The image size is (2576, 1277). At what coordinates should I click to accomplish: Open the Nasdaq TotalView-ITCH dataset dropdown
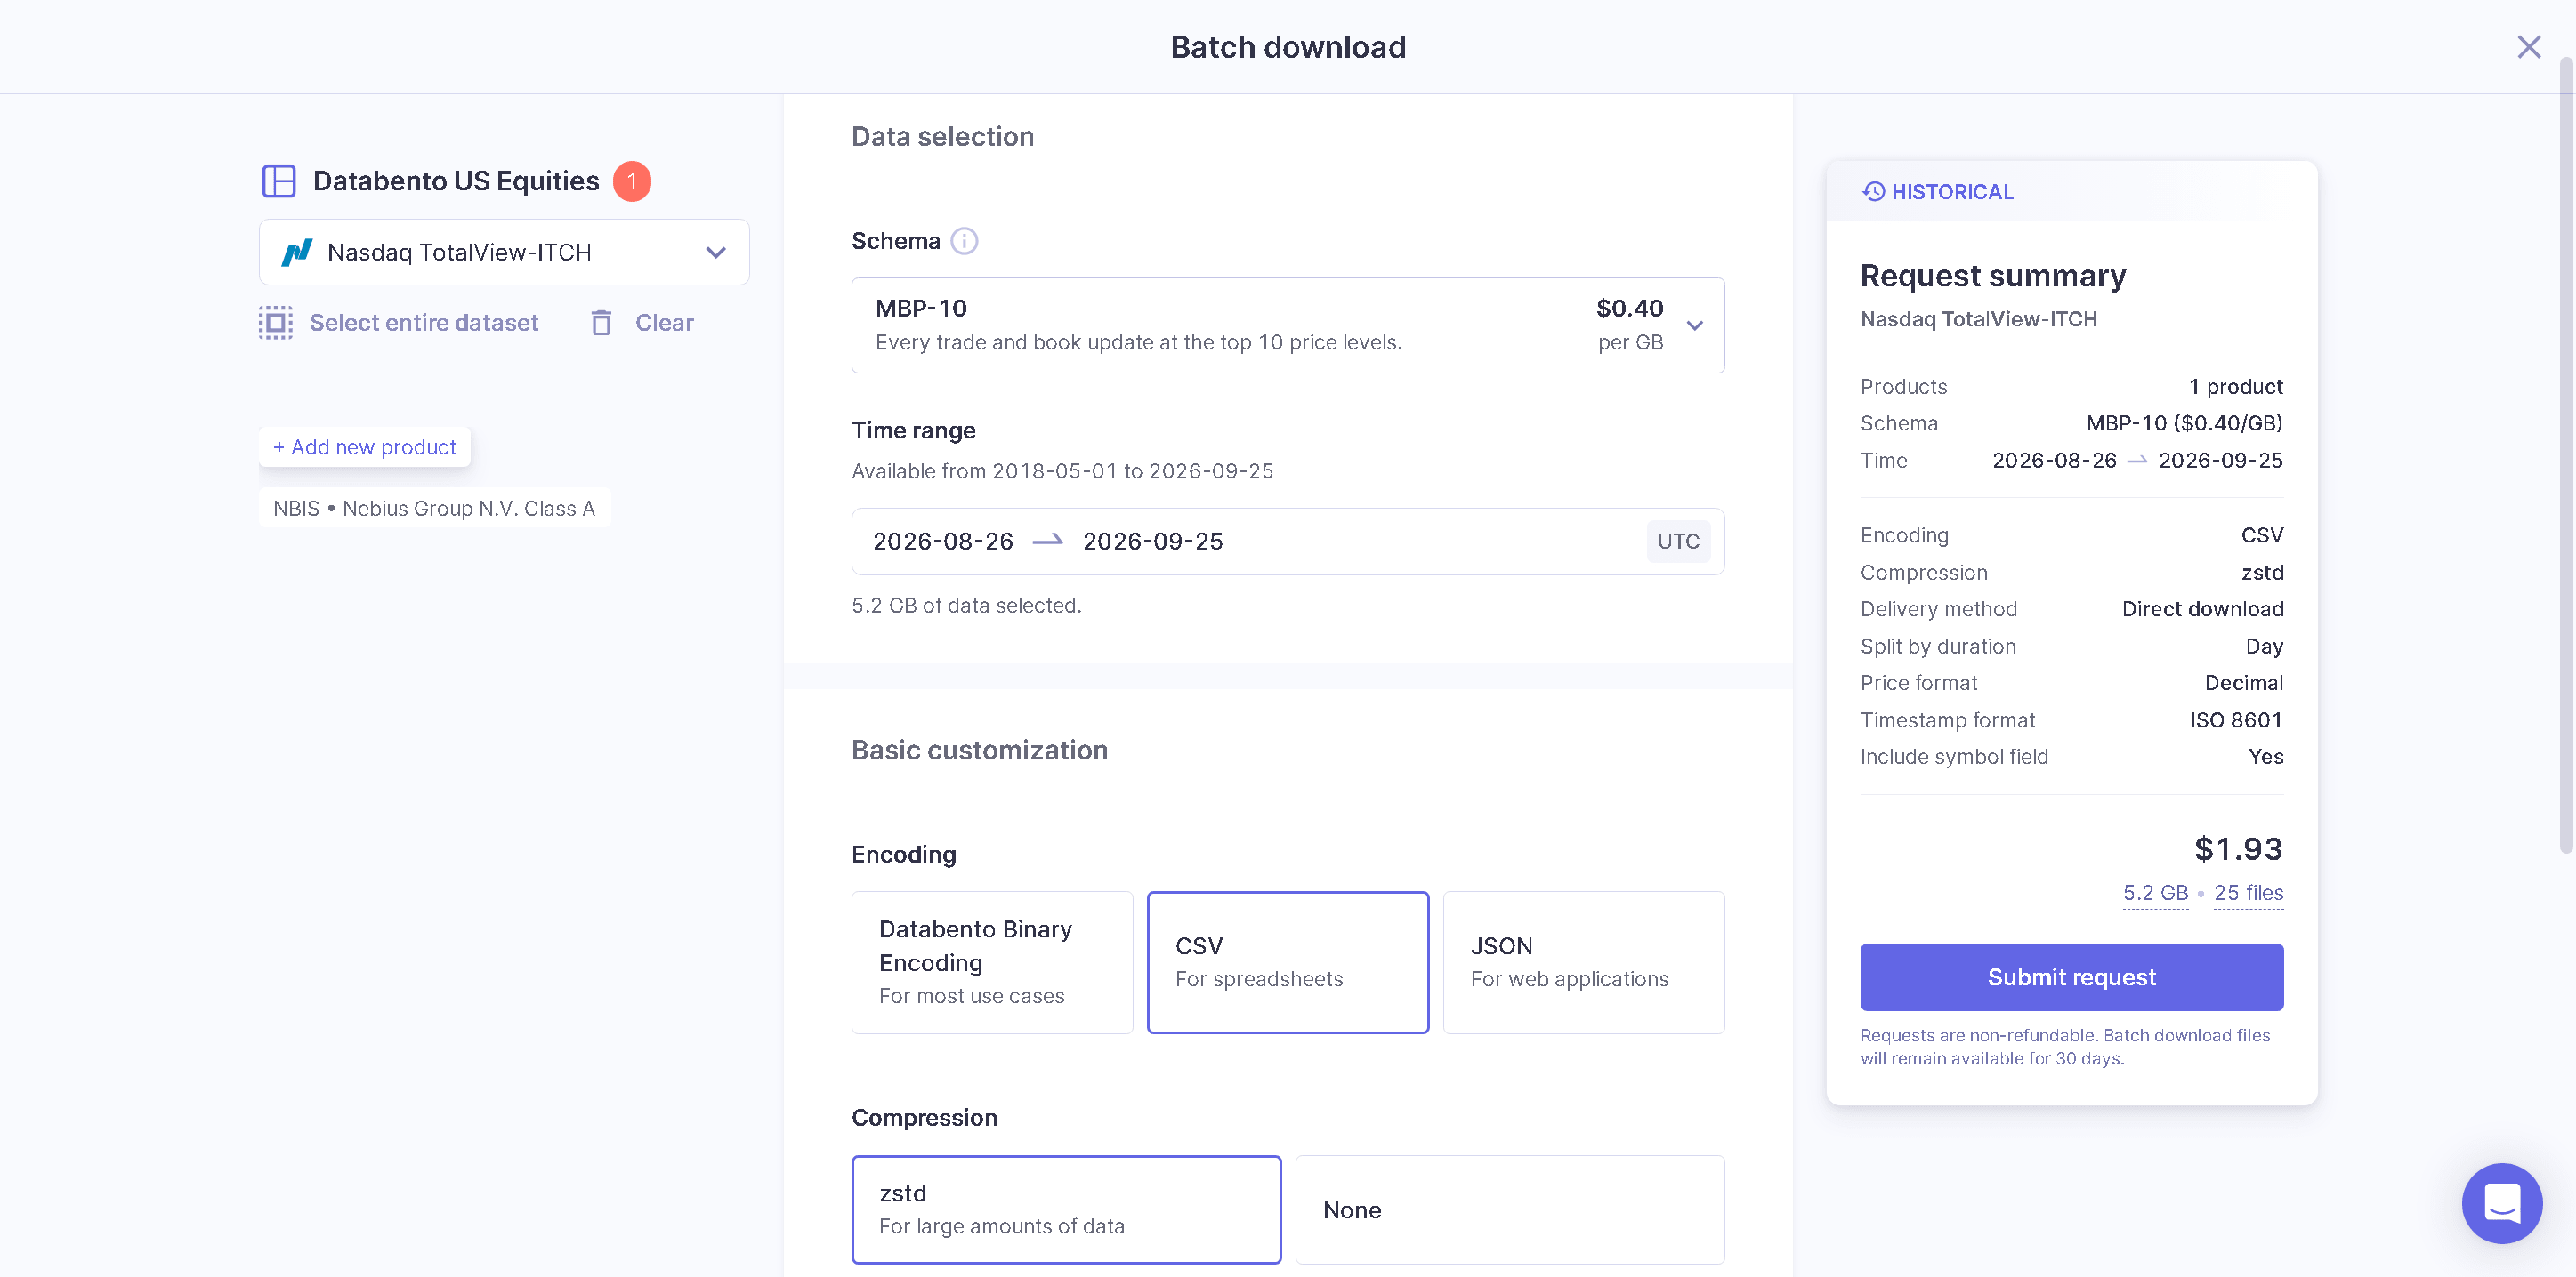(504, 253)
